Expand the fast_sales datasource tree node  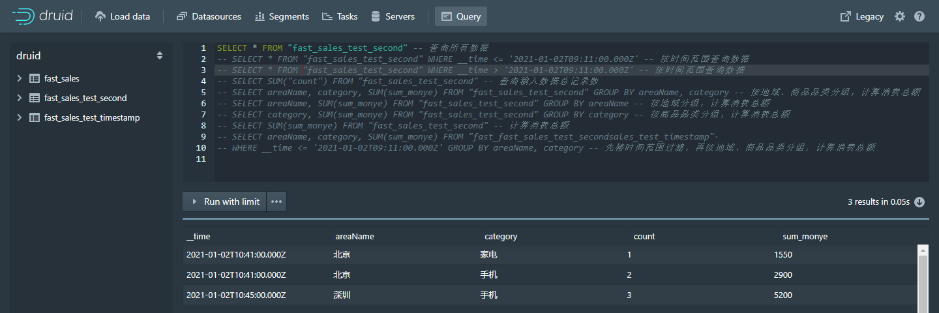[20, 78]
